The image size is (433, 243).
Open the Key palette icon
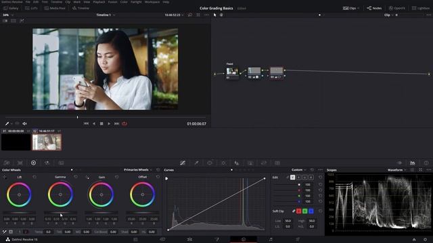tap(250, 163)
